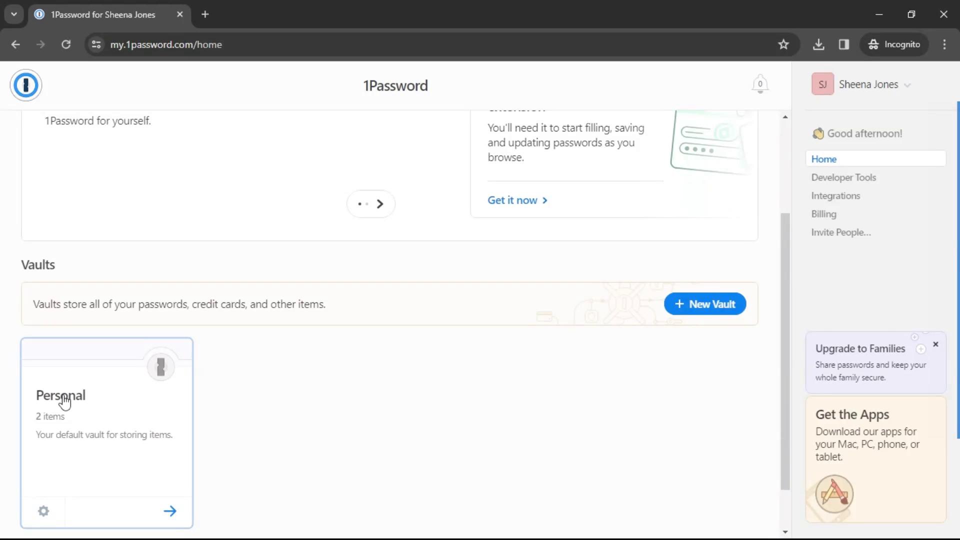The width and height of the screenshot is (960, 540).
Task: Click the Get it now link
Action: coord(517,200)
